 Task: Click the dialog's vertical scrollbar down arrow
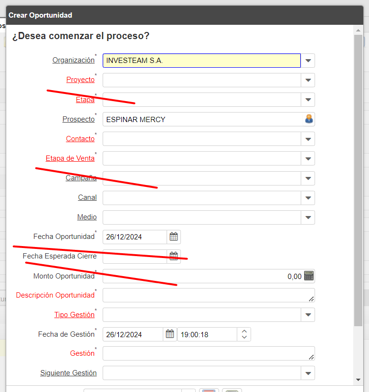[358, 380]
